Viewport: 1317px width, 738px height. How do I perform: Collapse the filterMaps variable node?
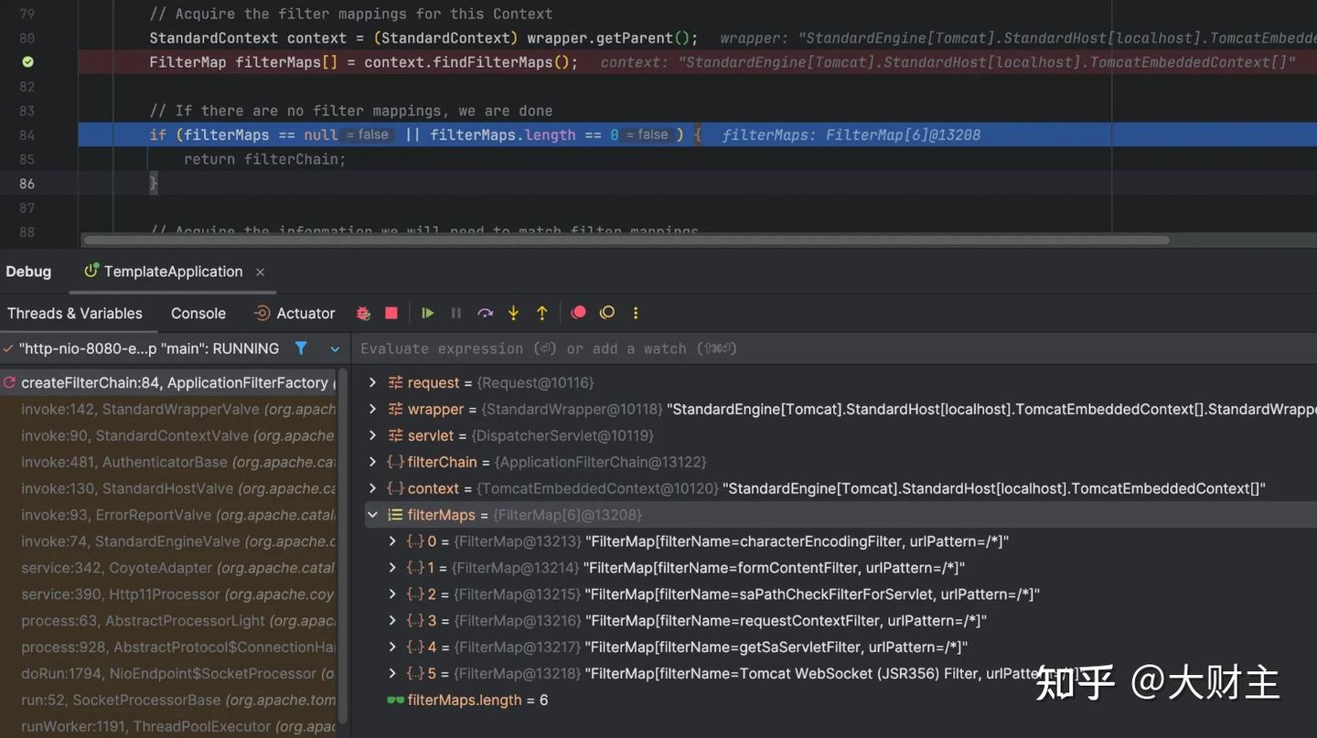click(372, 515)
